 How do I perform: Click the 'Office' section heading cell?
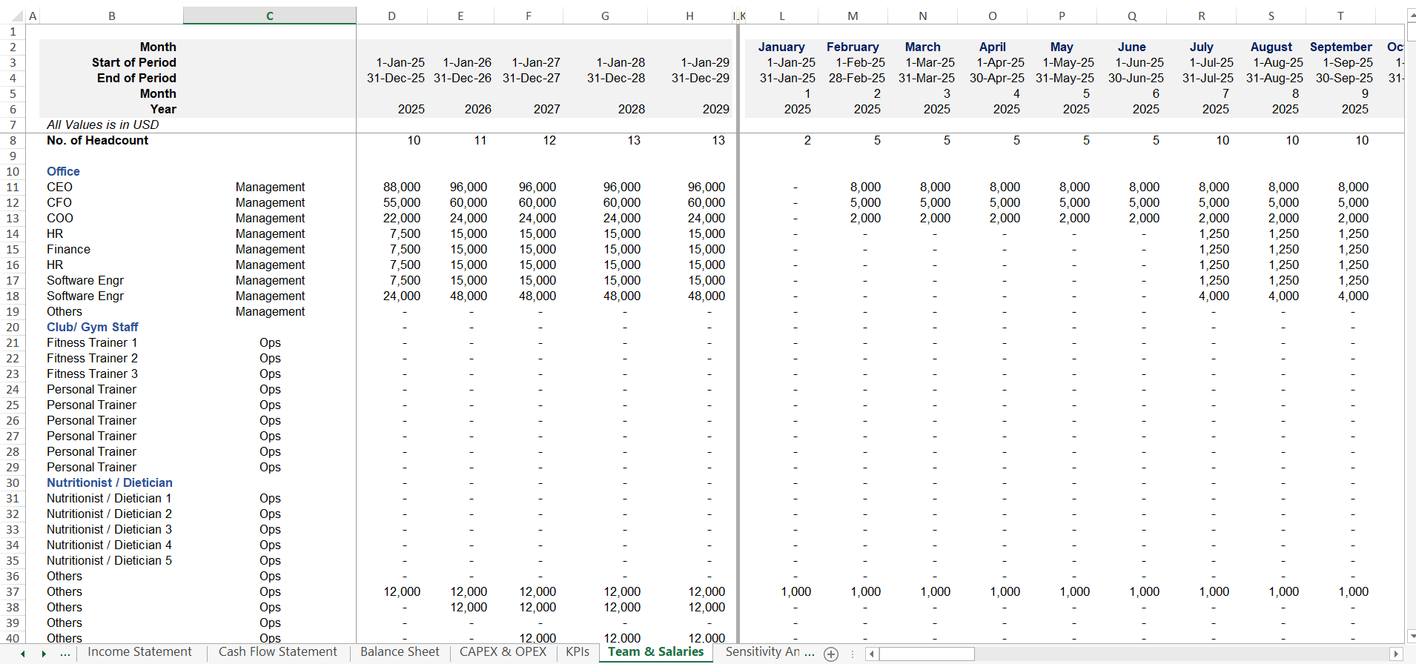[63, 171]
